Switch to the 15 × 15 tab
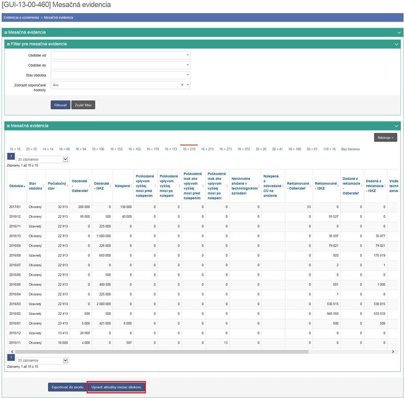Image resolution: width=404 pixels, height=398 pixels. tap(15, 149)
